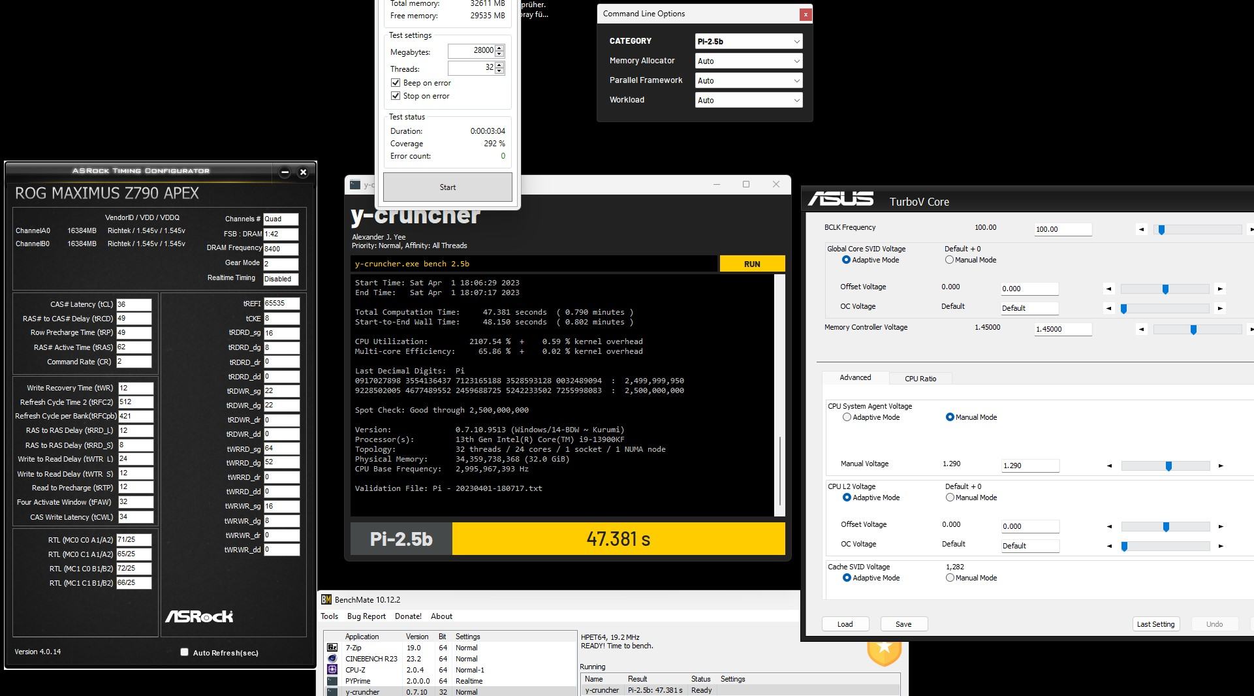Click the y-cruncher window title icon
Viewport: 1254px width, 696px height.
(x=355, y=185)
